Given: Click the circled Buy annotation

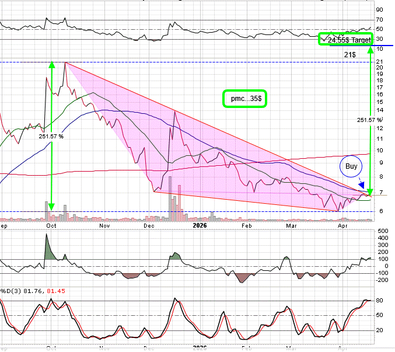Looking at the screenshot, I should [351, 168].
